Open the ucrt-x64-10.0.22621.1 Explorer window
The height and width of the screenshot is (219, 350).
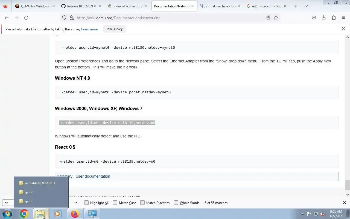(x=41, y=183)
